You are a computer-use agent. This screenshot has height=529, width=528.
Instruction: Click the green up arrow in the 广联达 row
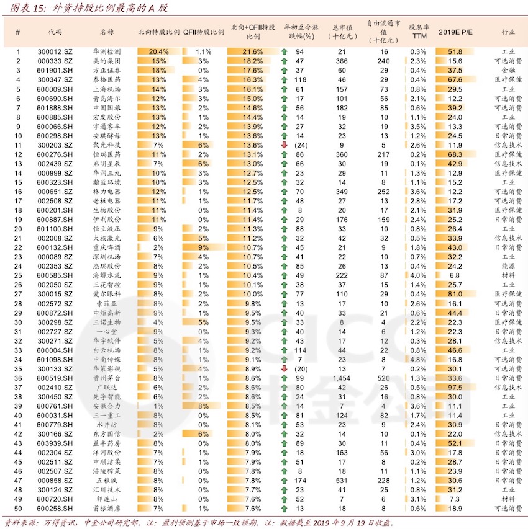[x=284, y=388]
